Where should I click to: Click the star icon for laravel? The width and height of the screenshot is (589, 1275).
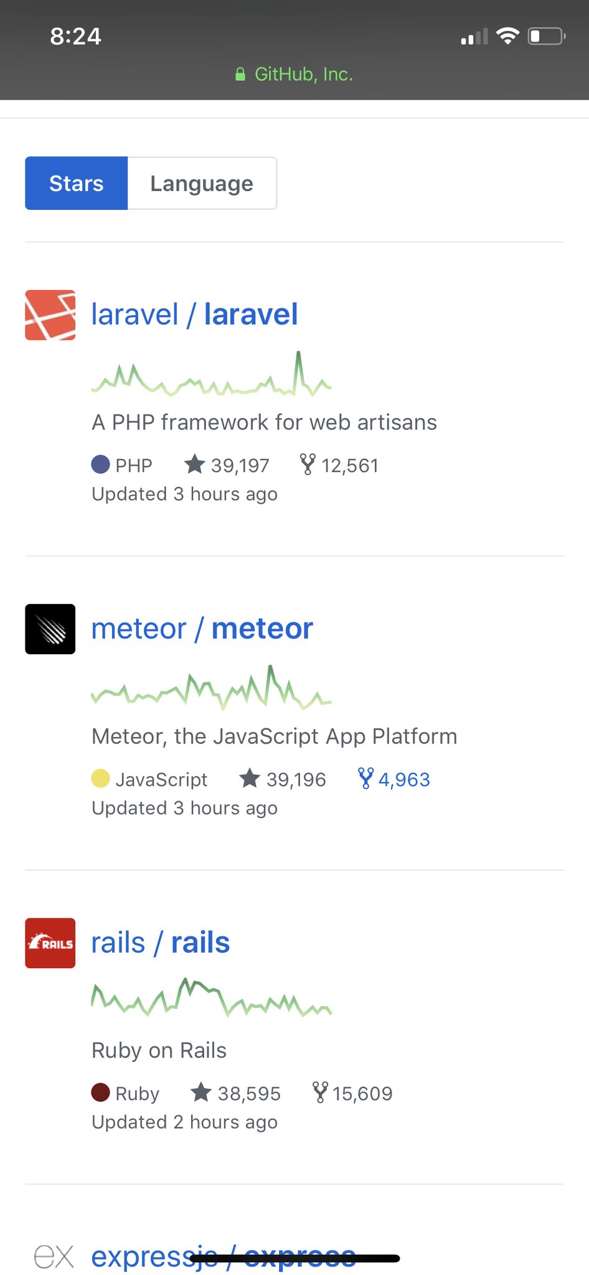(195, 464)
